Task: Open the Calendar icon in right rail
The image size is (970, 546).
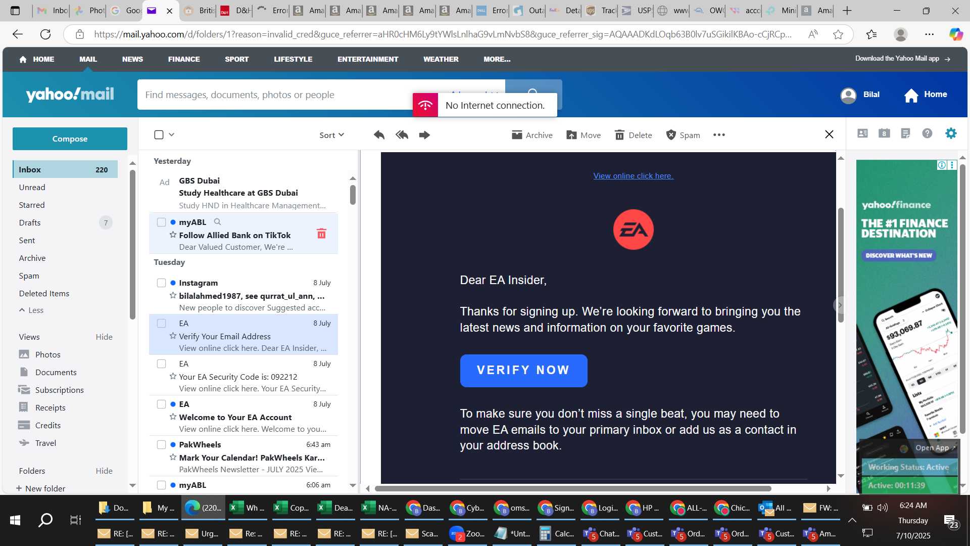Action: 884,133
